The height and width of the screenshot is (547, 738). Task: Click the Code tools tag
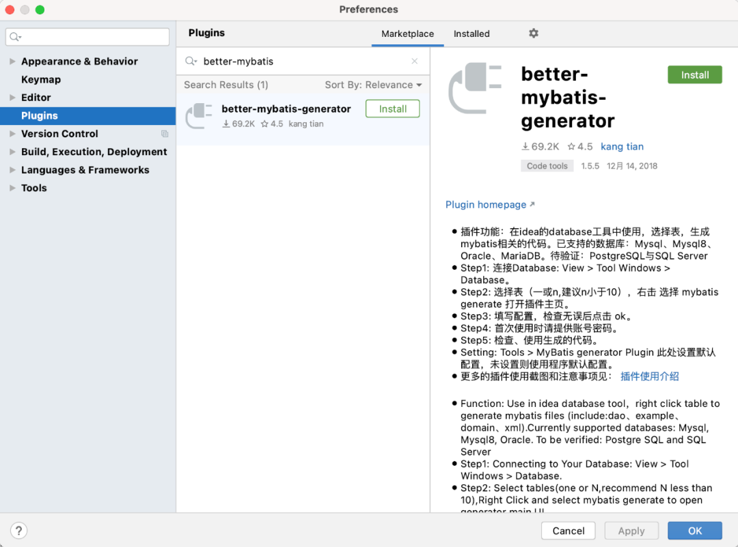[x=547, y=166]
